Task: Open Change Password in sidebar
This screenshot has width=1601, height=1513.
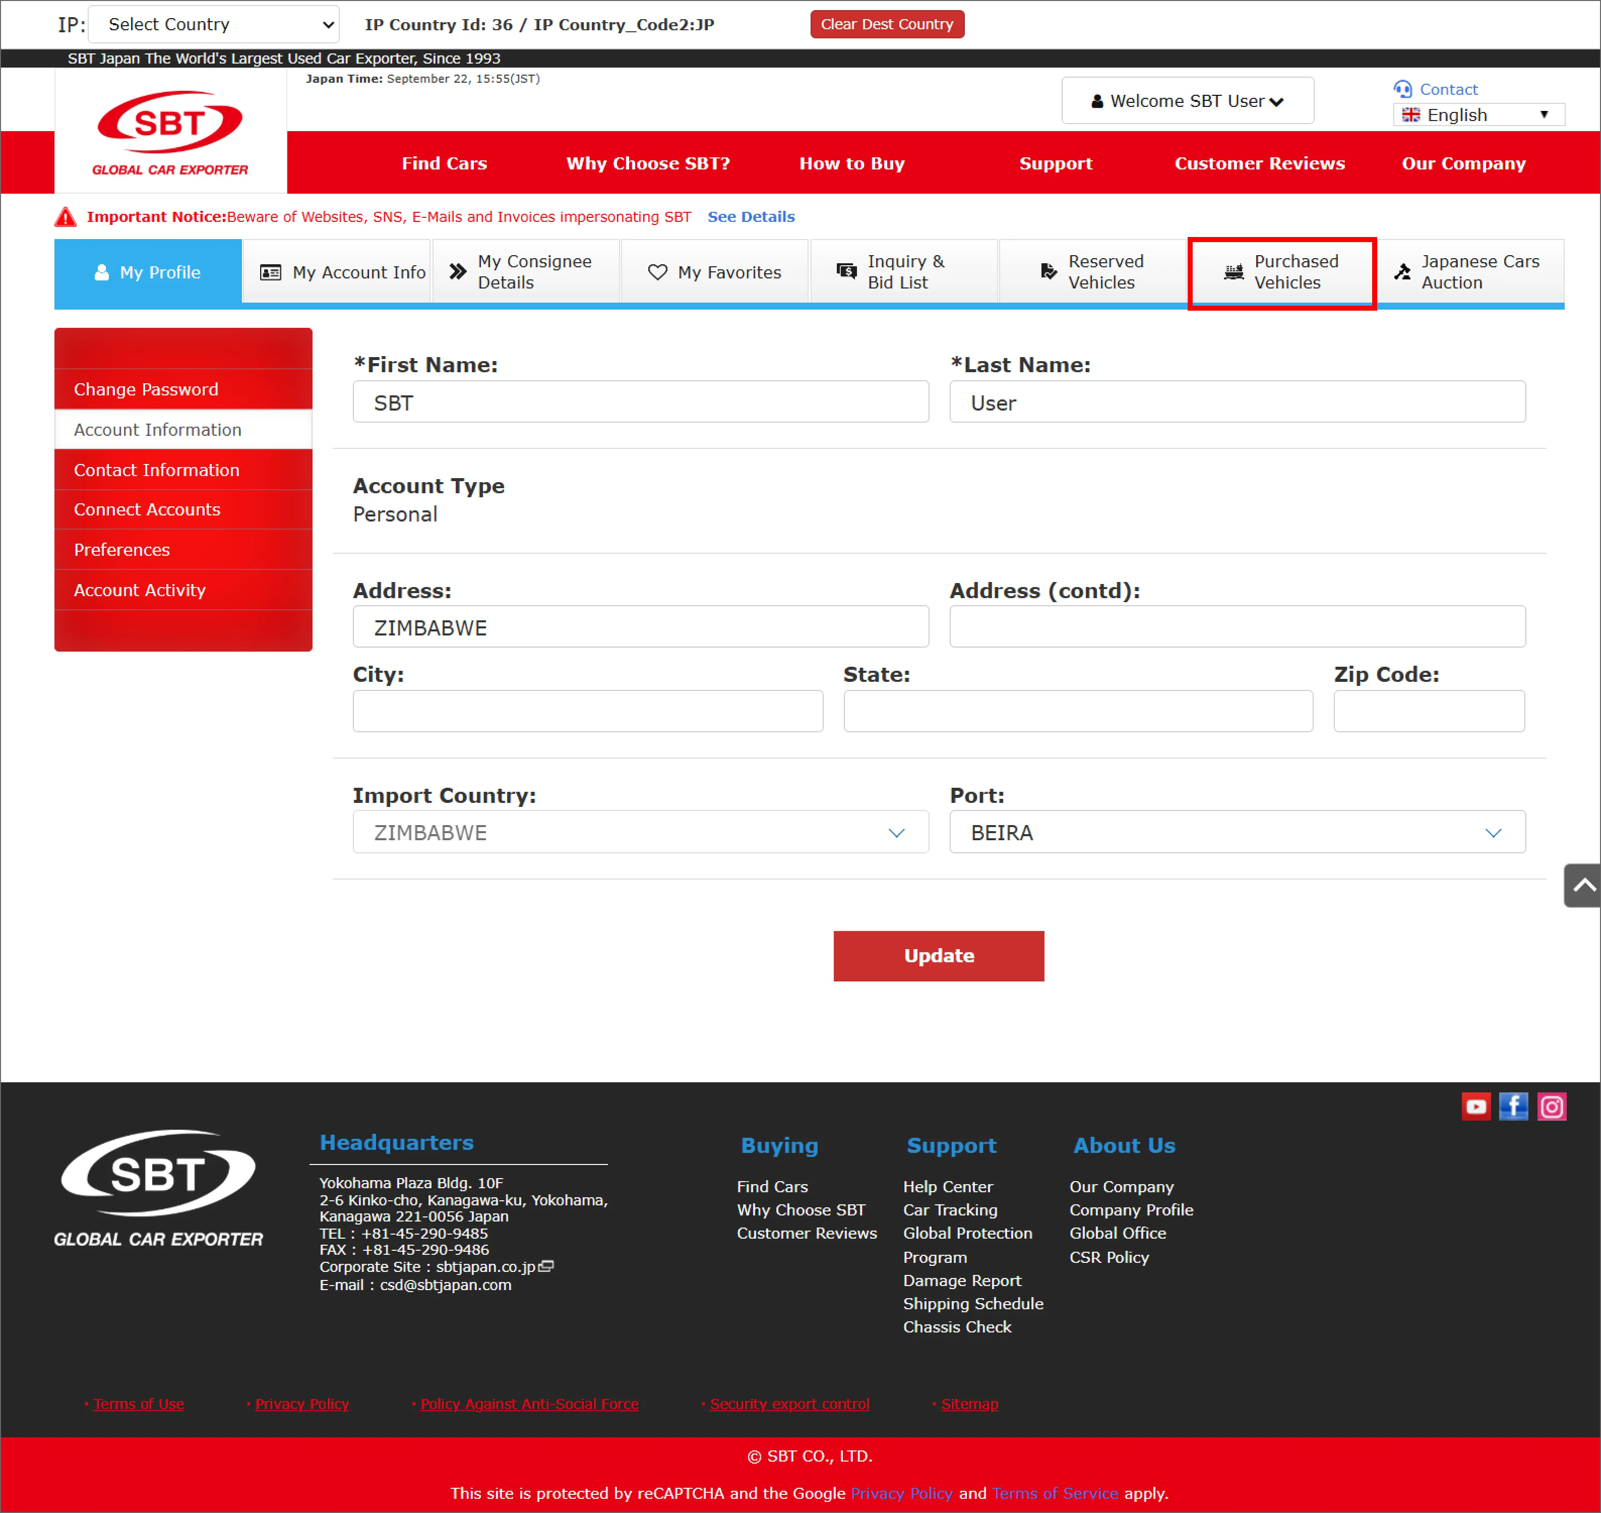Action: [146, 389]
